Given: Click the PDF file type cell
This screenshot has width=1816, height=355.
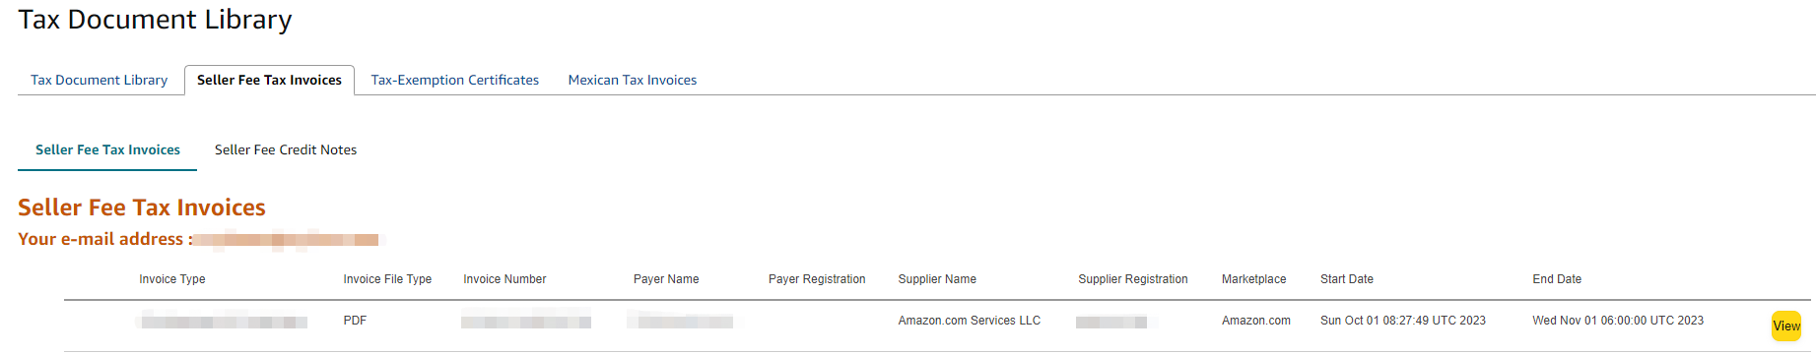Looking at the screenshot, I should point(355,321).
